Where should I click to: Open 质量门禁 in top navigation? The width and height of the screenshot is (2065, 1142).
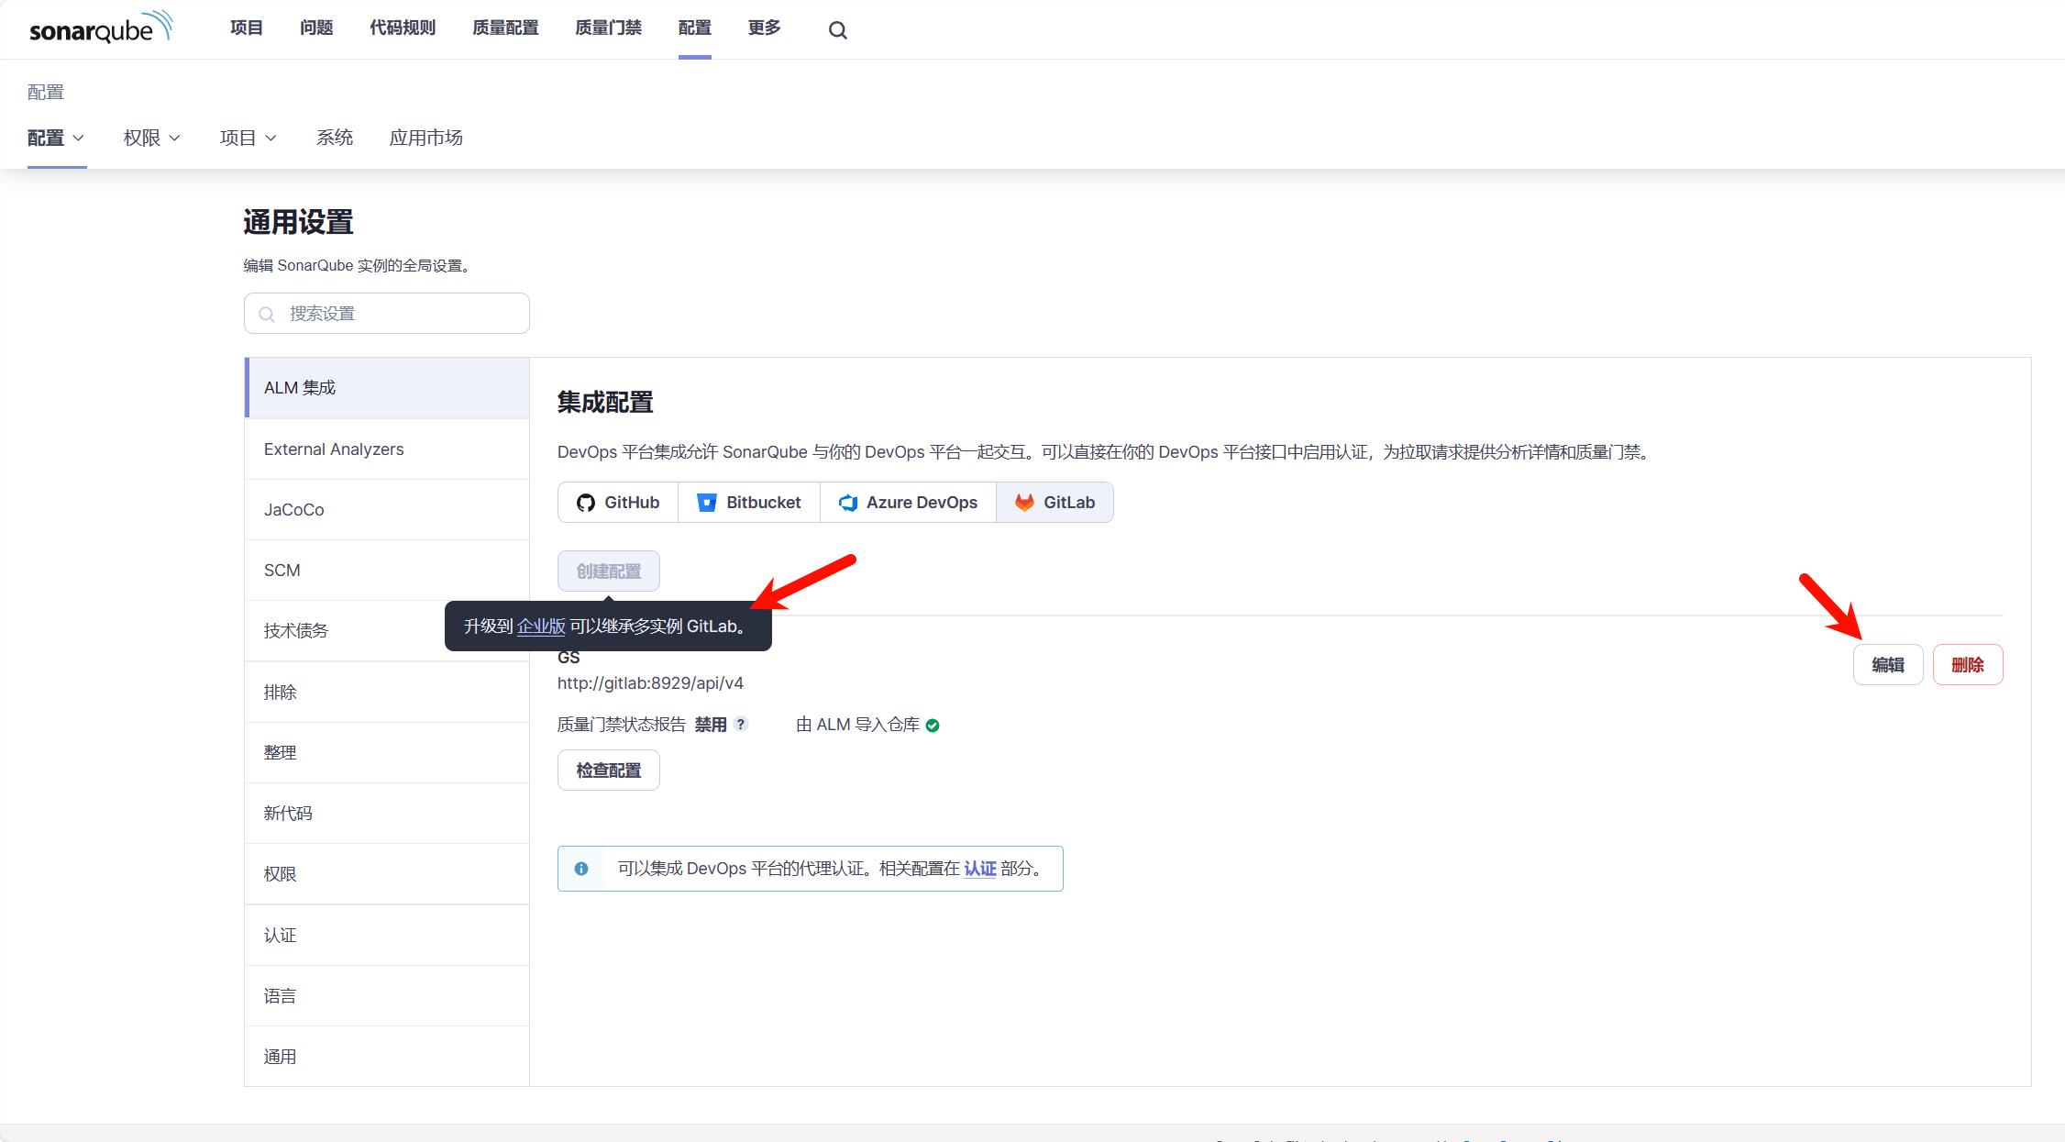(608, 28)
